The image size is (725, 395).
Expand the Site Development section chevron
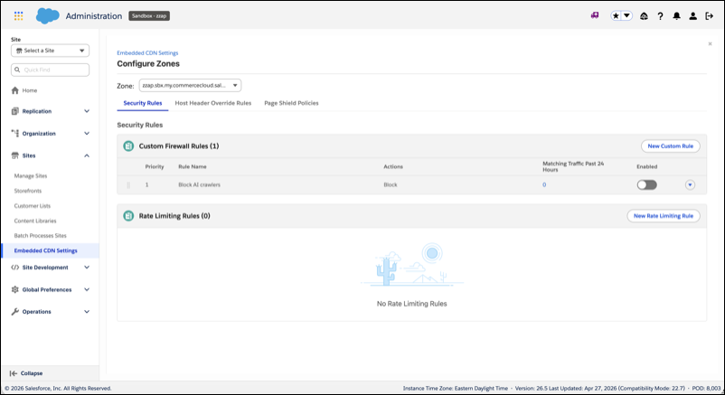coord(87,268)
